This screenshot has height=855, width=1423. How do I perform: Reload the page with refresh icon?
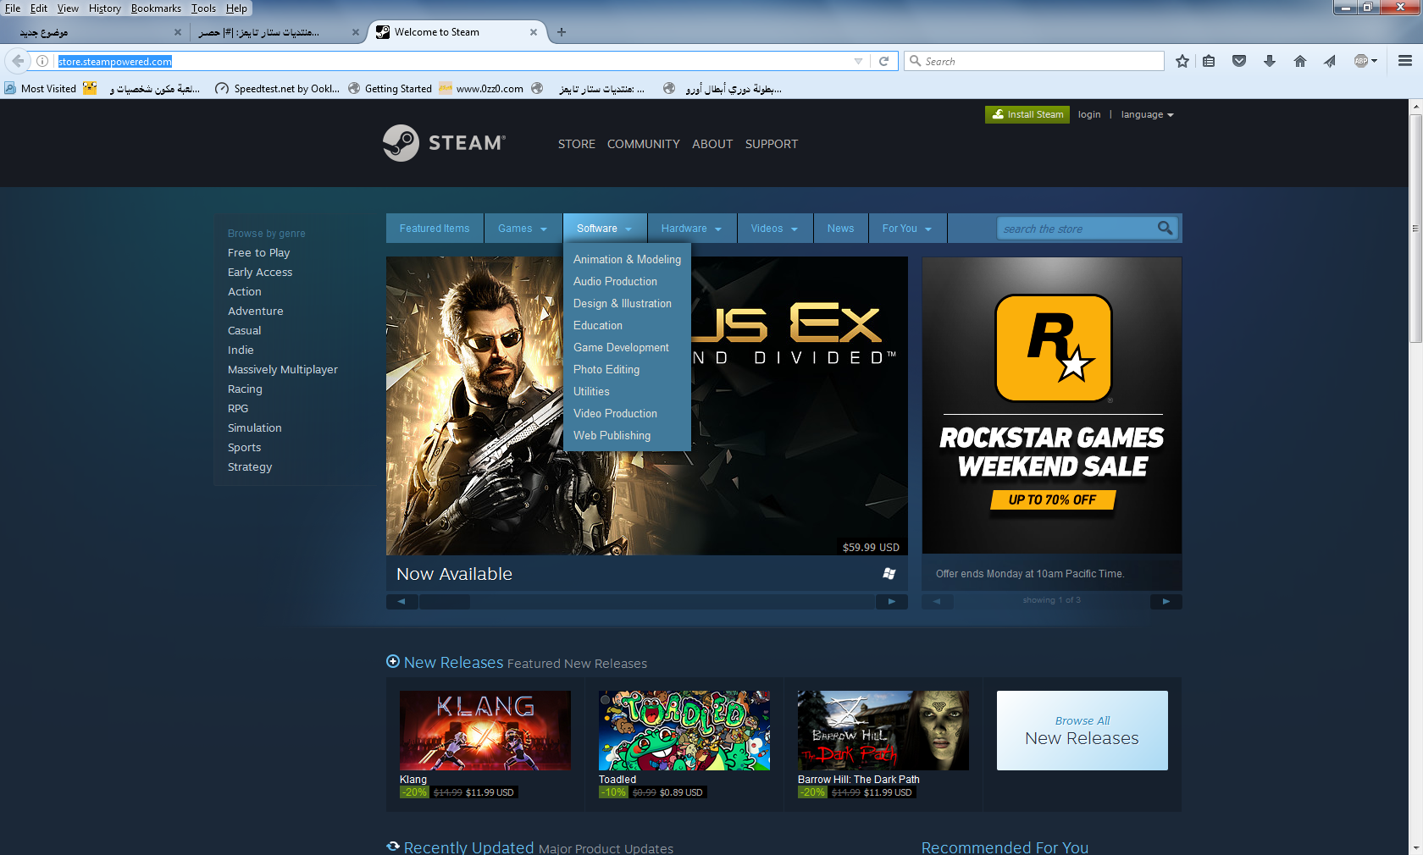click(883, 61)
